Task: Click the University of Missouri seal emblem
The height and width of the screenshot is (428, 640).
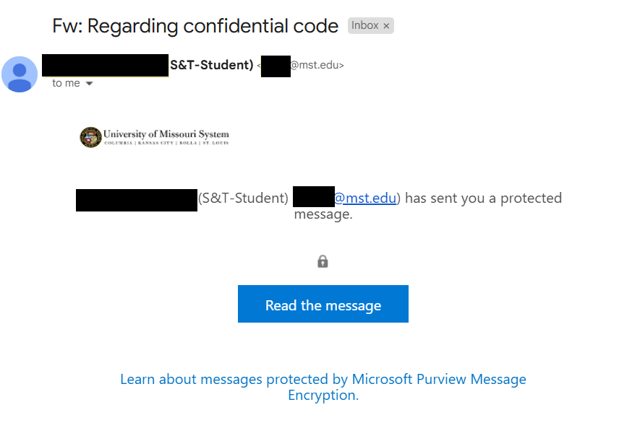Action: click(90, 137)
